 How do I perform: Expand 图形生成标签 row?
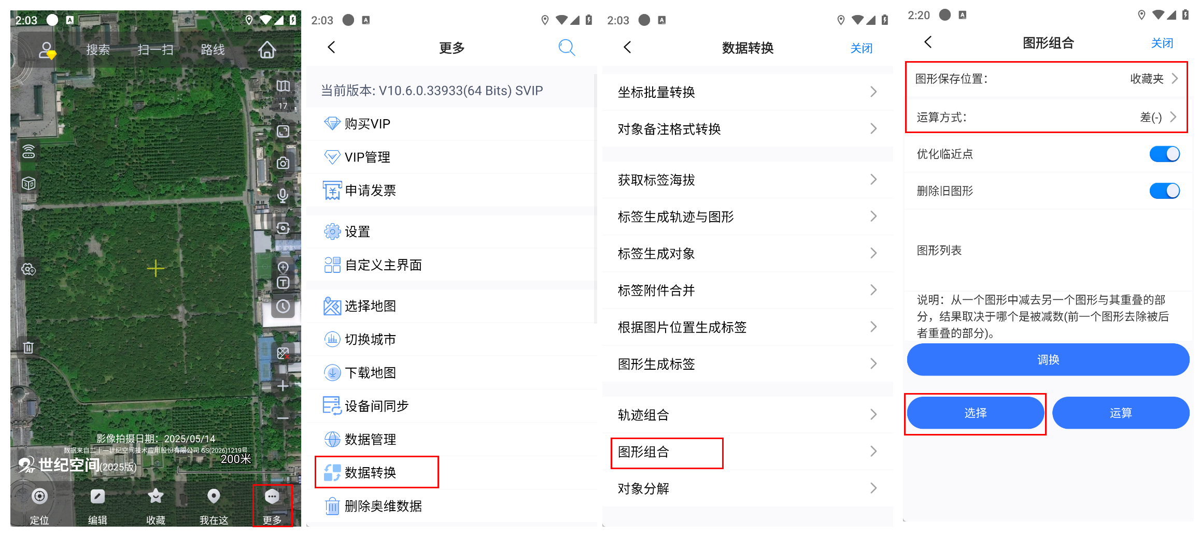tap(747, 364)
